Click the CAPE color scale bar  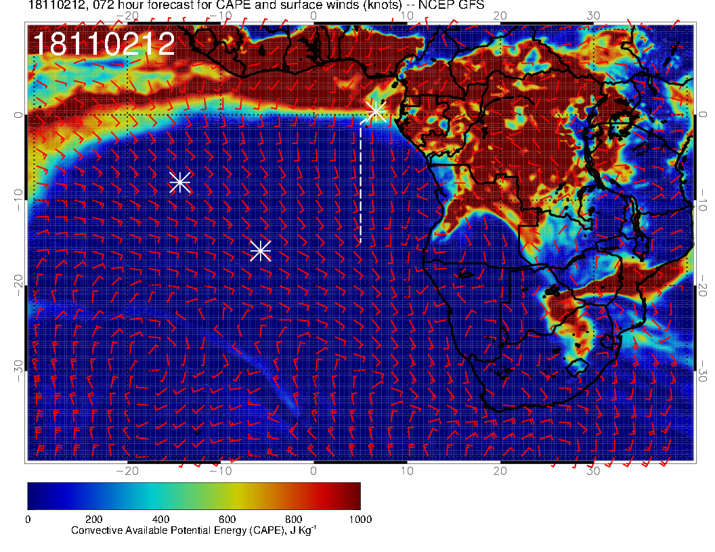point(194,496)
